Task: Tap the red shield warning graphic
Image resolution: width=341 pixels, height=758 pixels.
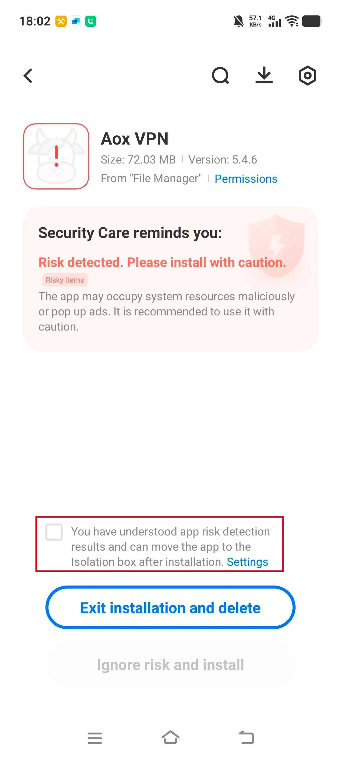Action: (x=276, y=246)
